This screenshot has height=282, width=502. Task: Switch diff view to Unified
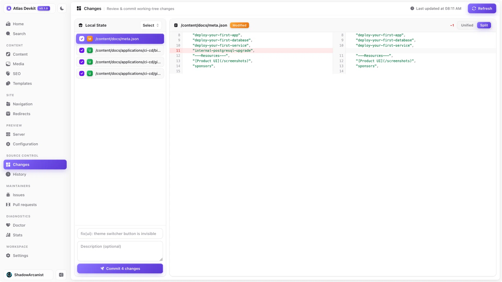tap(467, 25)
